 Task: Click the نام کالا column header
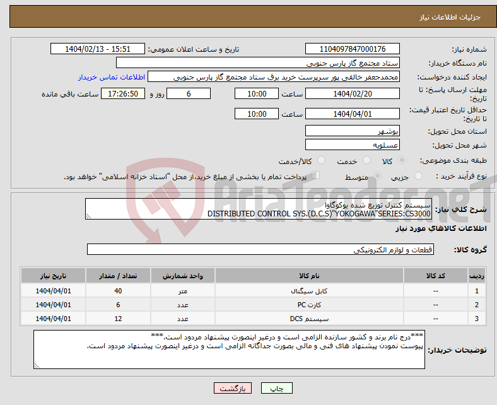click(x=309, y=276)
